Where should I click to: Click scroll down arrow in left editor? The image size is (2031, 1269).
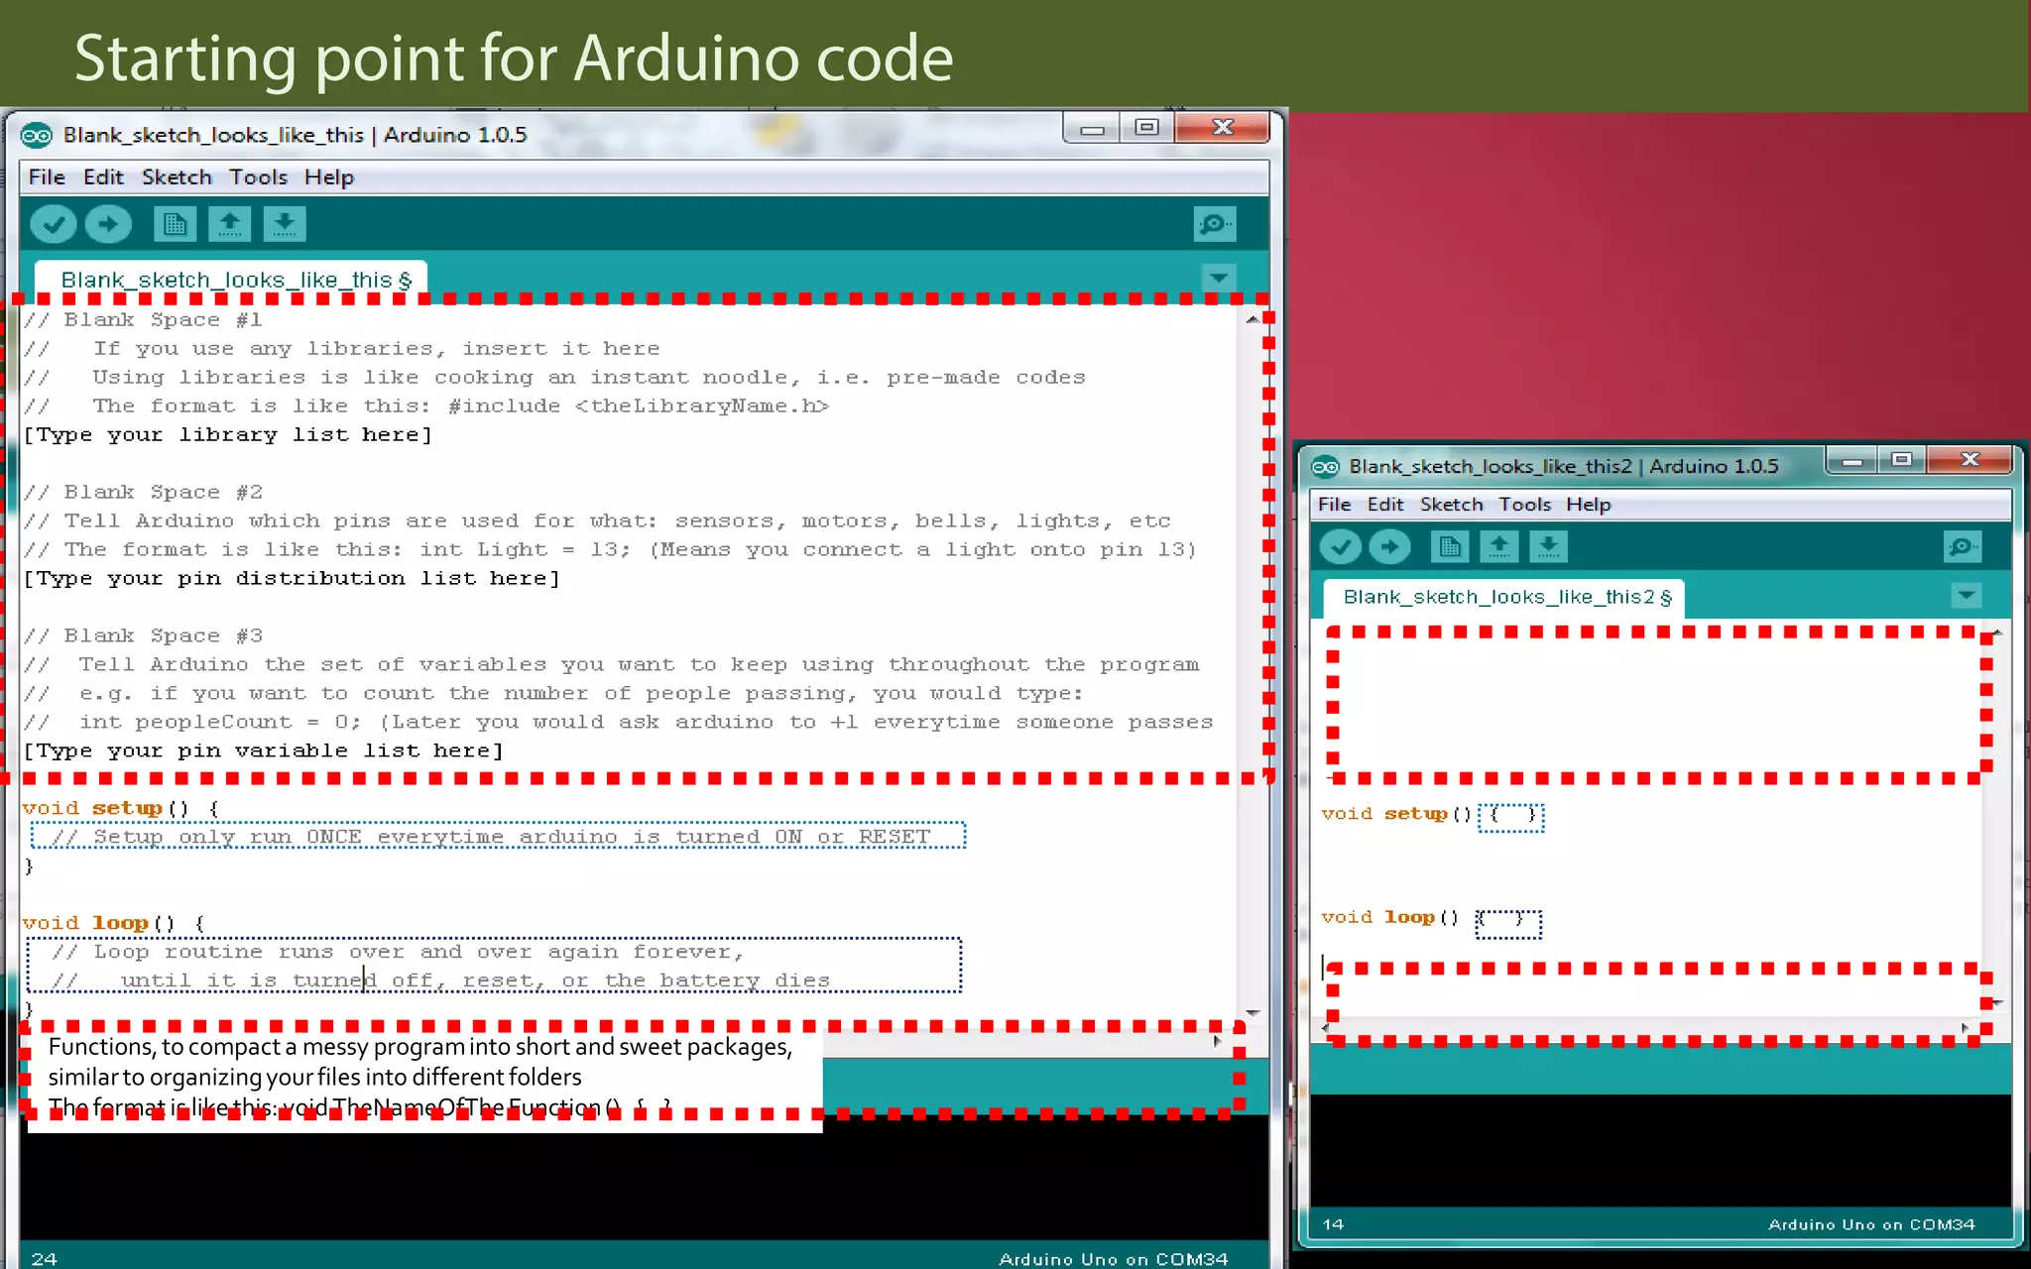[x=1253, y=1012]
